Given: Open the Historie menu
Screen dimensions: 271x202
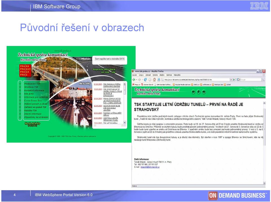Looking at the screenshot, I should click(x=155, y=75).
